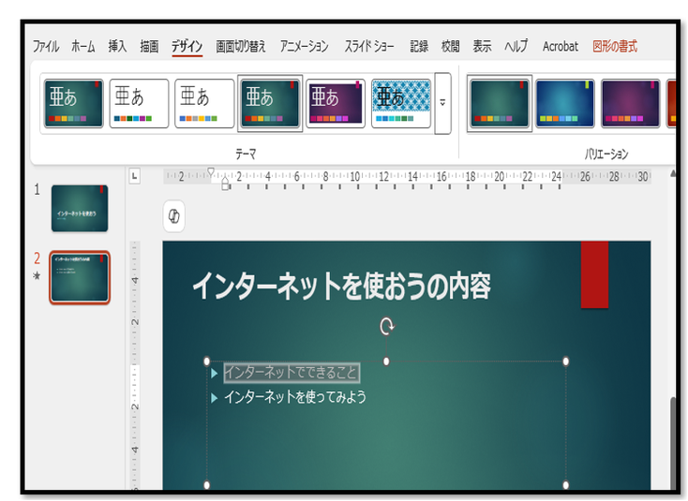This screenshot has width=688, height=501.
Task: Choose the teal variation thumbnail
Action: point(500,103)
